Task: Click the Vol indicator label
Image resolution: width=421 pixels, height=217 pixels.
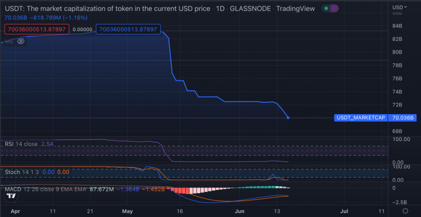Action: point(9,41)
